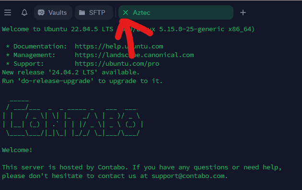Screen dimensions: 302x190
Task: Select the Aztec terminal tab
Action: 176,12
